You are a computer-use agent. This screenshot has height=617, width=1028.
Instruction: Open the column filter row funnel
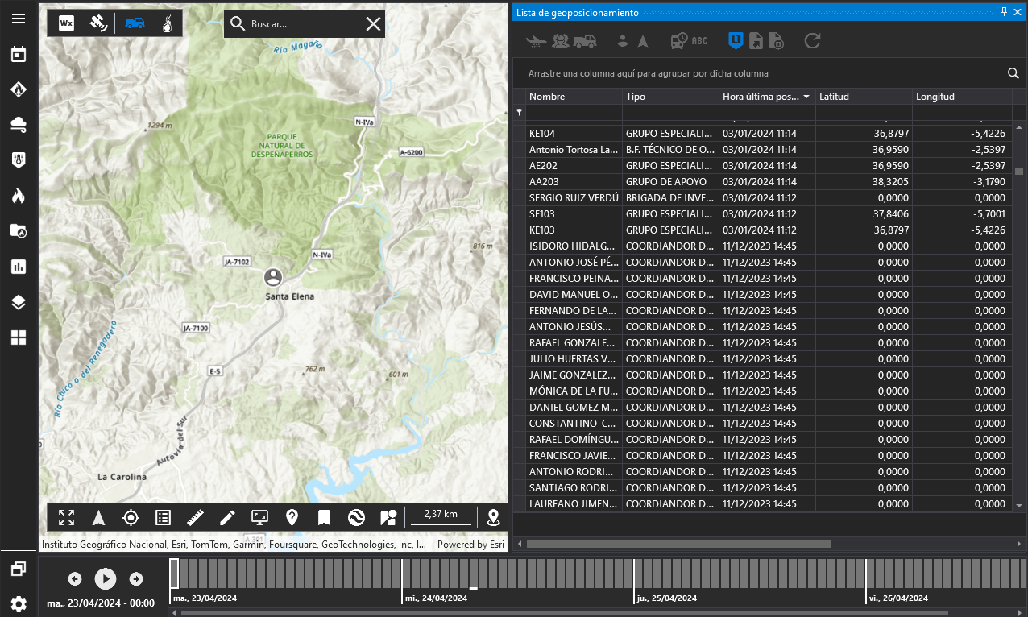pyautogui.click(x=519, y=112)
